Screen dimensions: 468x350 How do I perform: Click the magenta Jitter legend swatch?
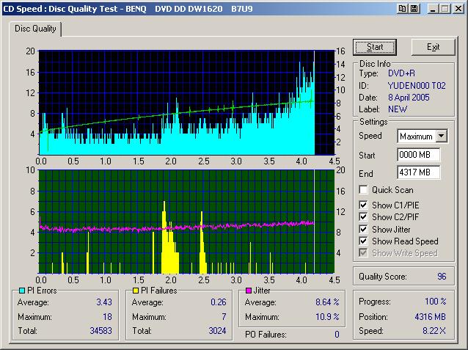click(x=249, y=291)
